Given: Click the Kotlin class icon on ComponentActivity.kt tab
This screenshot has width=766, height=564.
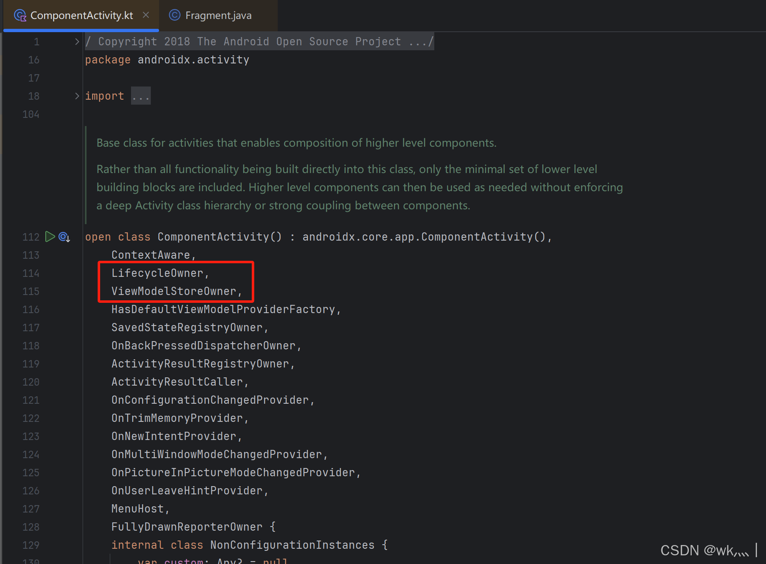Looking at the screenshot, I should (x=20, y=15).
